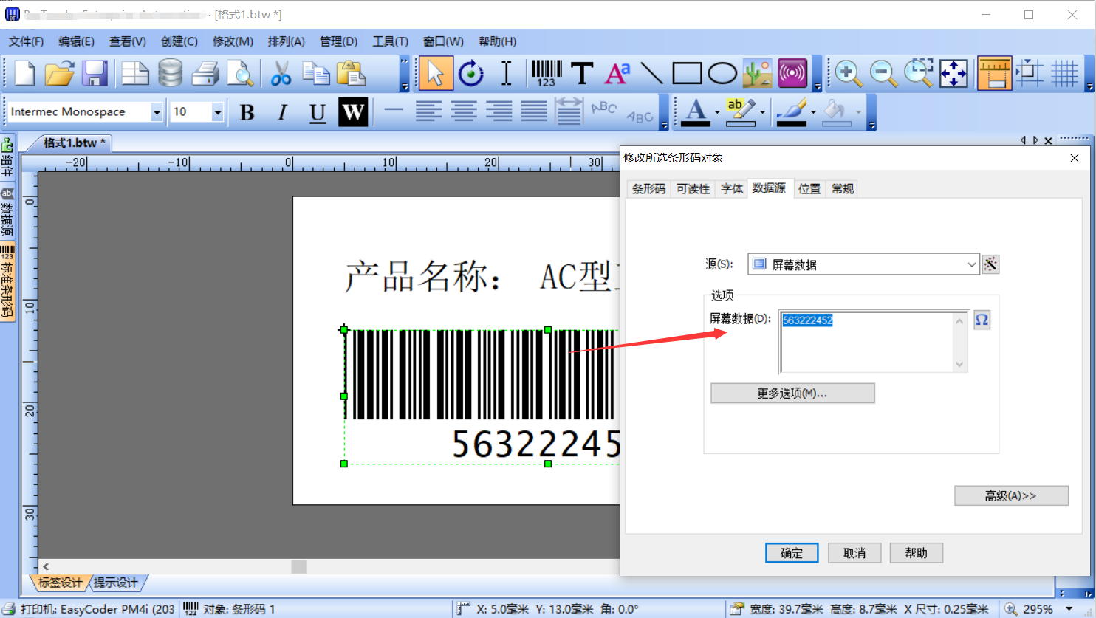Pick the ellipse shape tool
Viewport: 1096px width, 618px height.
(722, 73)
